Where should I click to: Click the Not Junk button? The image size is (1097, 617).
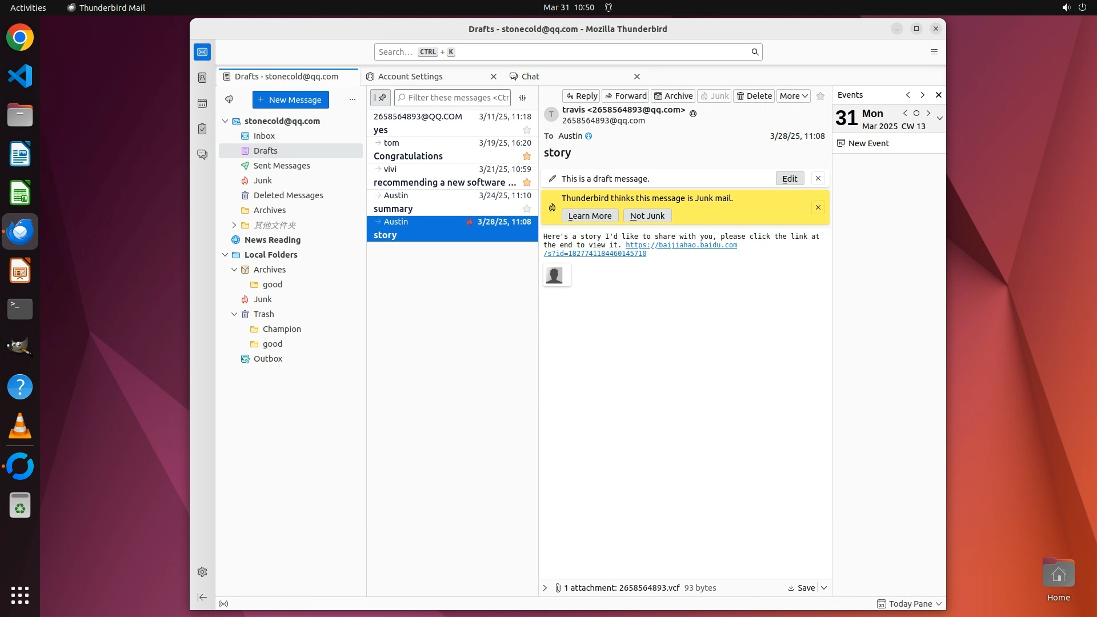point(647,216)
